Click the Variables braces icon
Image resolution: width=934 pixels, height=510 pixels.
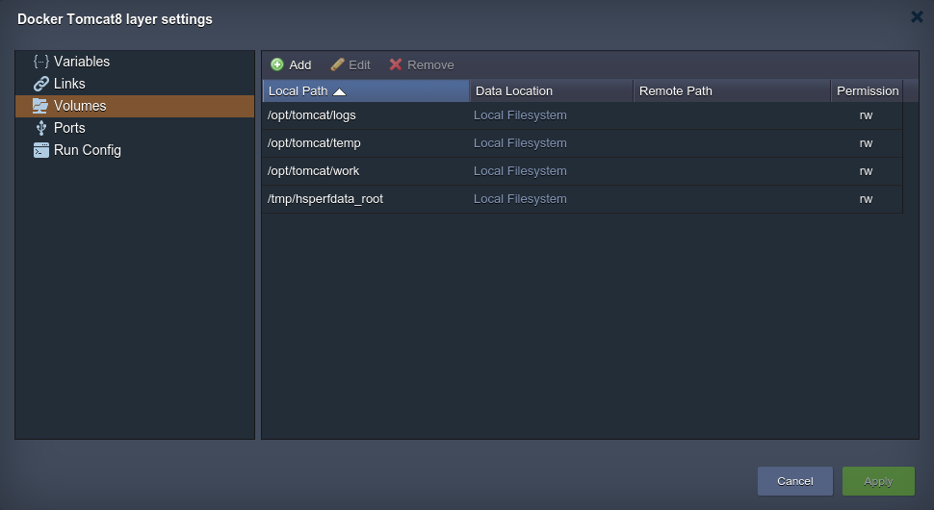(41, 62)
